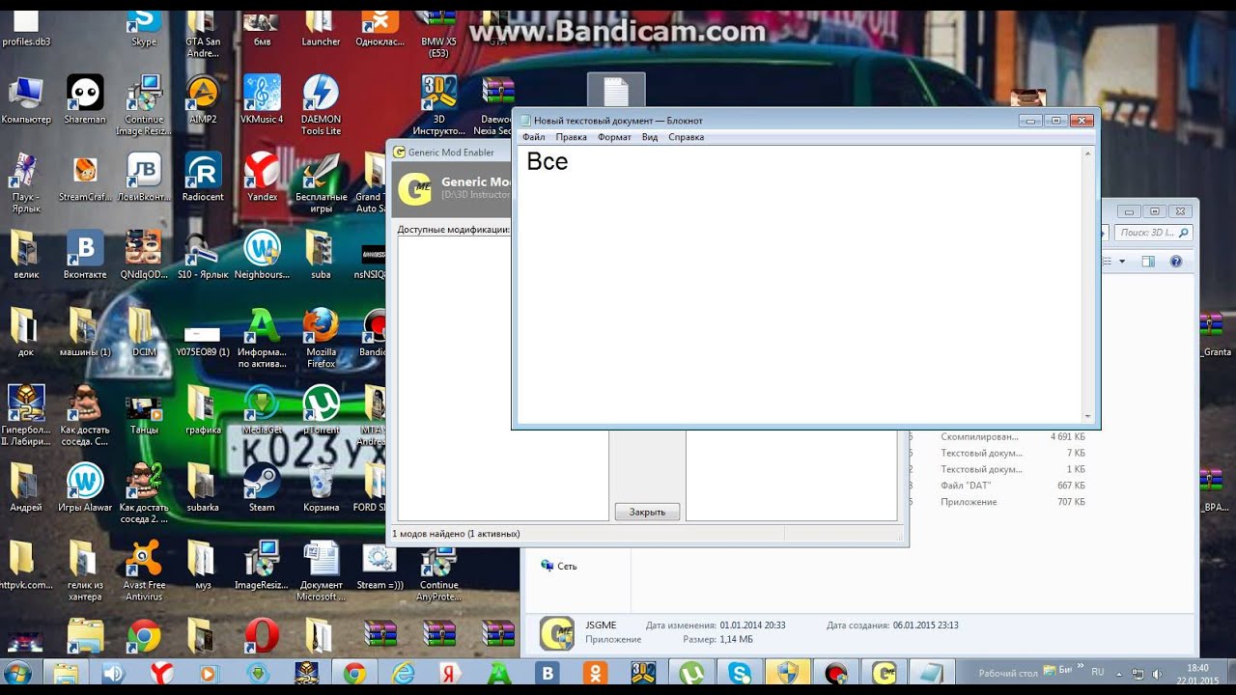
Task: Switch to Generic Mod Enabler taskbar button
Action: pyautogui.click(x=884, y=674)
